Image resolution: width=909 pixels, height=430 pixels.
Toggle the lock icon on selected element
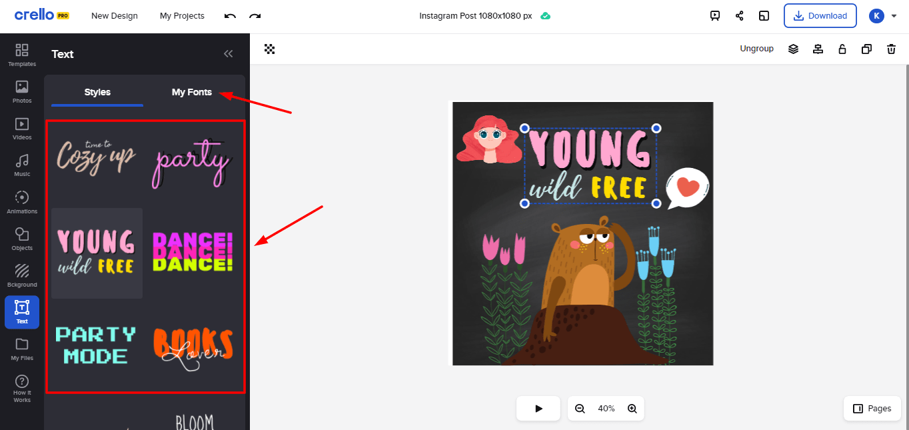842,49
